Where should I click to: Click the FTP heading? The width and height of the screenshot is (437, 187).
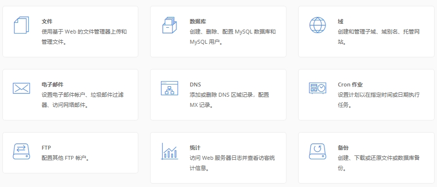pos(46,148)
